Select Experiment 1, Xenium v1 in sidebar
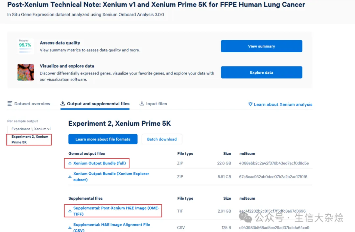This screenshot has height=232, width=355. (31, 129)
